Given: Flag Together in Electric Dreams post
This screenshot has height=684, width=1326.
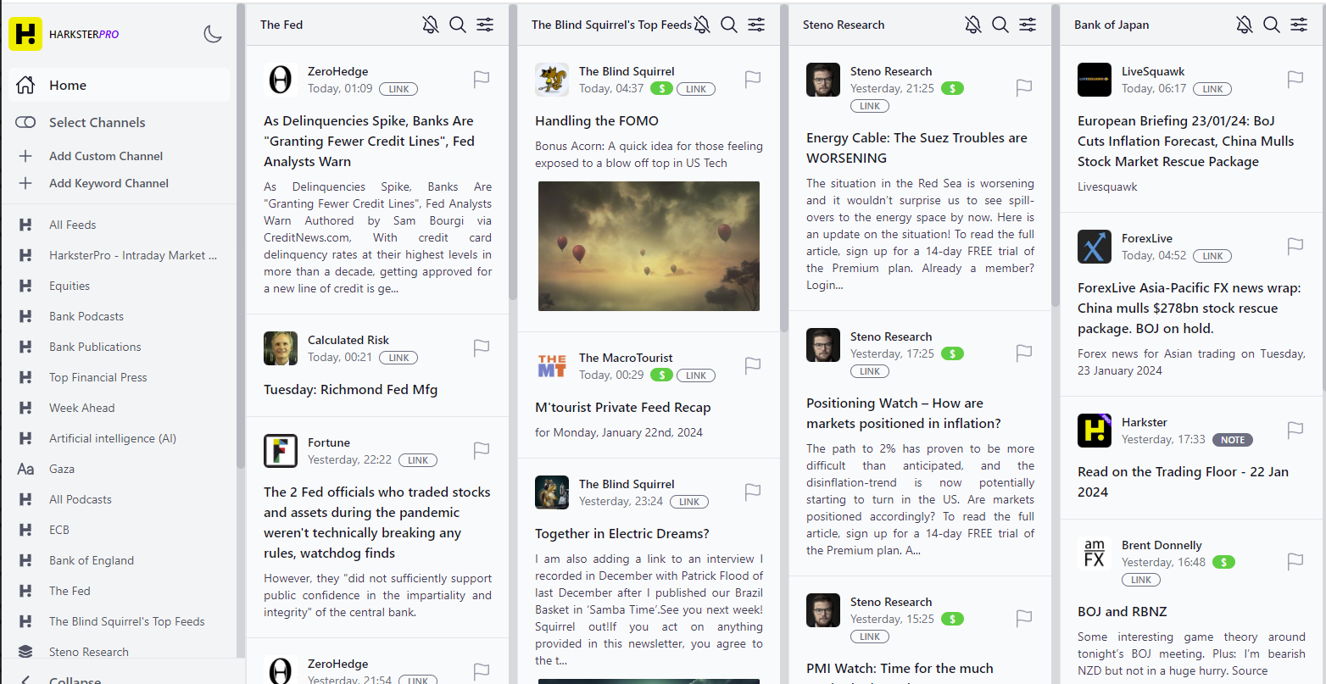Looking at the screenshot, I should (x=753, y=492).
